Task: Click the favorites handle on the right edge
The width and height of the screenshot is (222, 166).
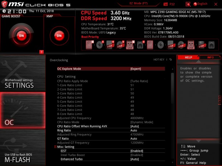Action: (x=219, y=100)
